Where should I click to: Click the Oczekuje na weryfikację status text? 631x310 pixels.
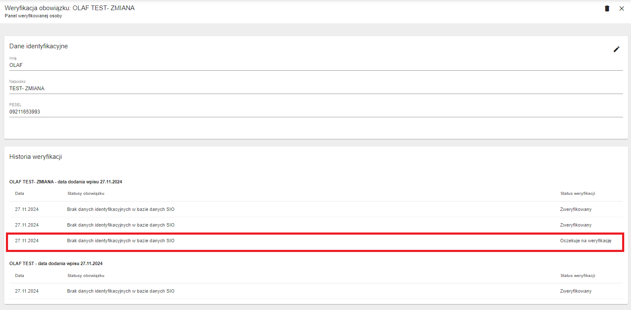586,241
